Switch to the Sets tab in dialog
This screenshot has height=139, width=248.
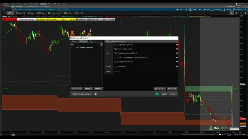pyautogui.click(x=91, y=41)
